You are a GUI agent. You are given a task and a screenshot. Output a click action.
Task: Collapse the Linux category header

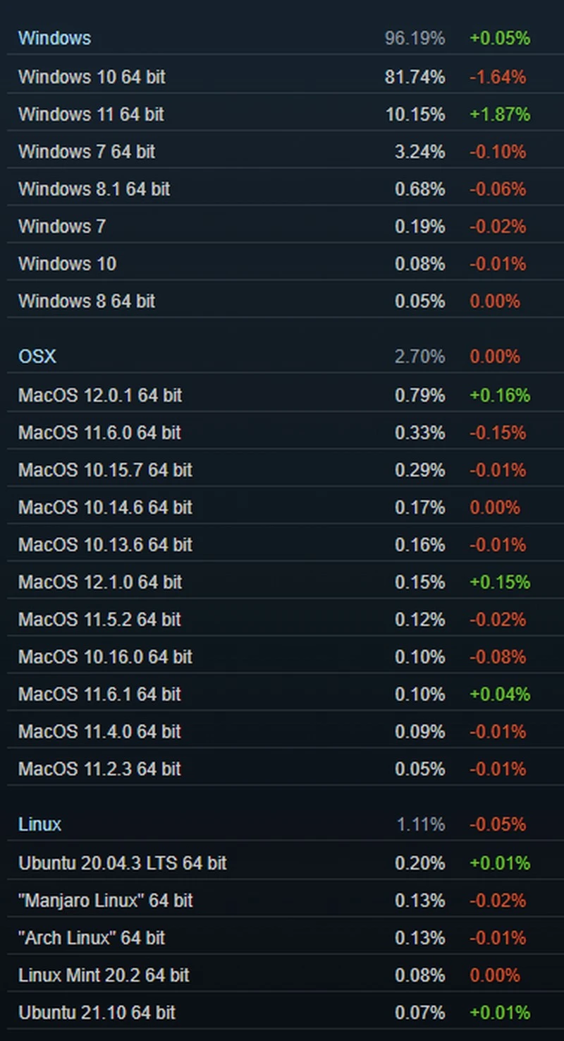coord(39,824)
